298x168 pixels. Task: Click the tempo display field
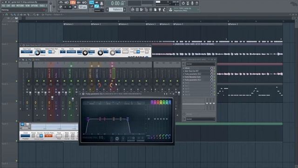click(83, 7)
